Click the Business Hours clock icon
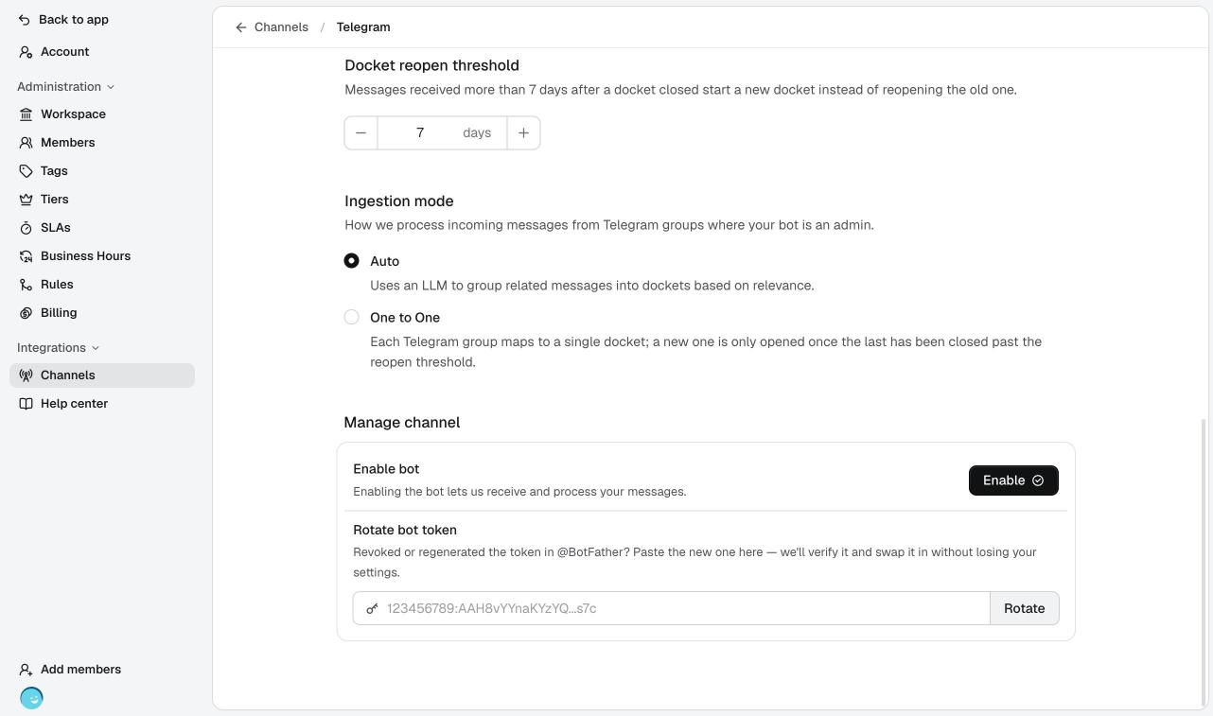 pos(26,256)
